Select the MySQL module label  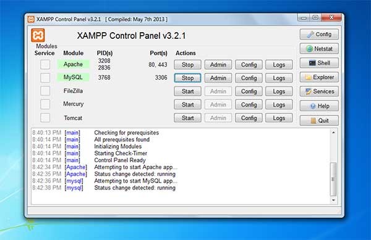point(73,77)
